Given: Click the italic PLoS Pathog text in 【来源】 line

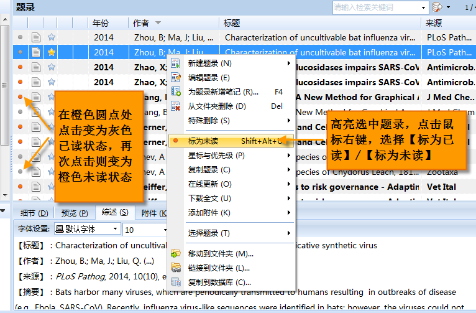Looking at the screenshot, I should [x=80, y=276].
